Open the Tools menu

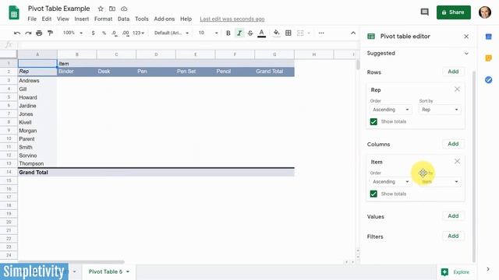(x=142, y=19)
